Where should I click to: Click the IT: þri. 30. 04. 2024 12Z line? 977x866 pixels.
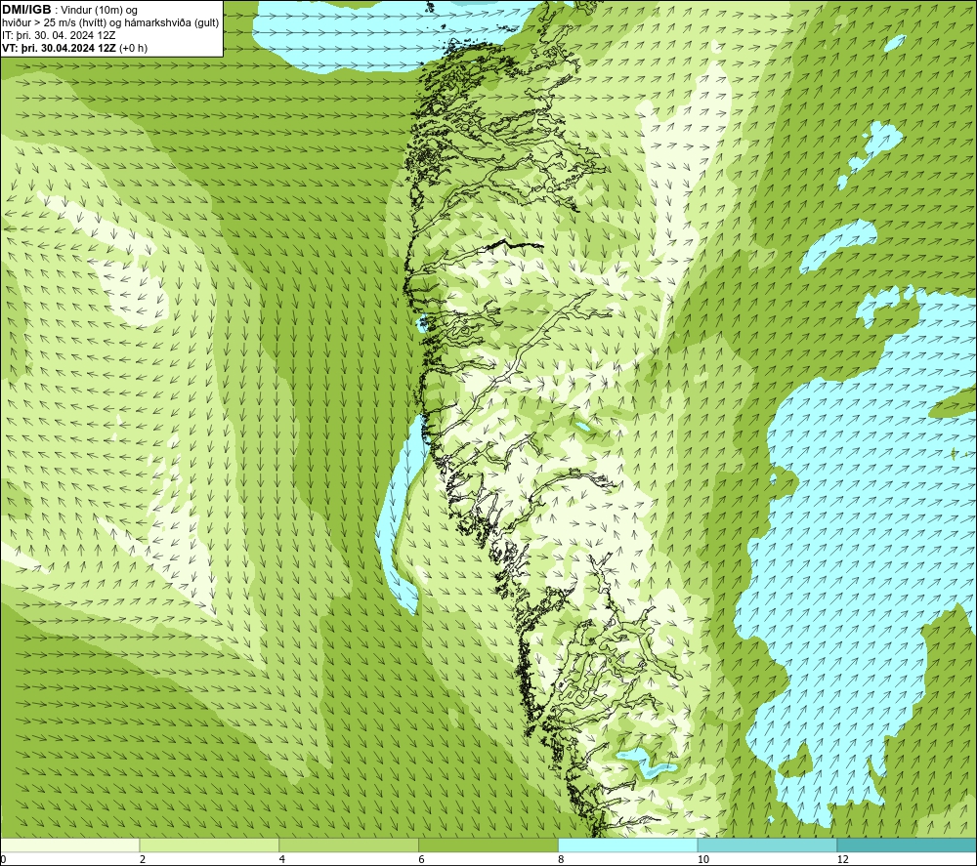point(59,35)
